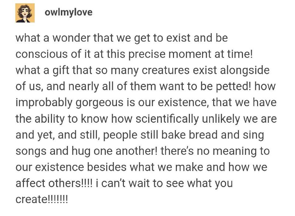Visit the owlmylove blog username link

pos(69,13)
